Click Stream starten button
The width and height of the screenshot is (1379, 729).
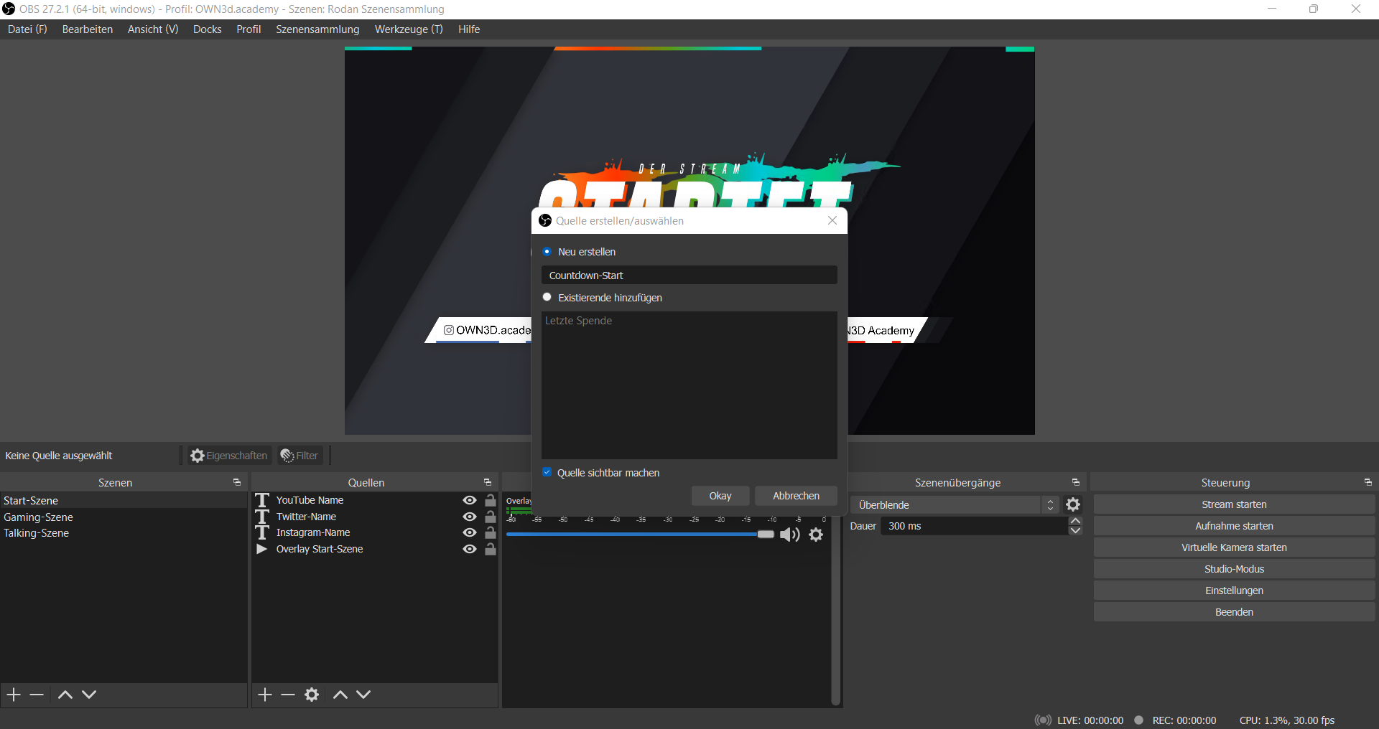coord(1233,504)
